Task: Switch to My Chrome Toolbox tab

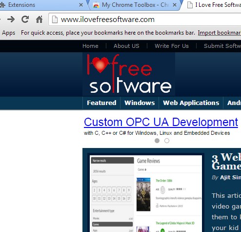Action: (135, 5)
